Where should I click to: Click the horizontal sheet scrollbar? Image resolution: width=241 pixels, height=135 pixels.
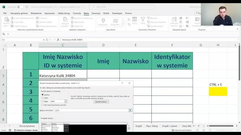click(221, 126)
